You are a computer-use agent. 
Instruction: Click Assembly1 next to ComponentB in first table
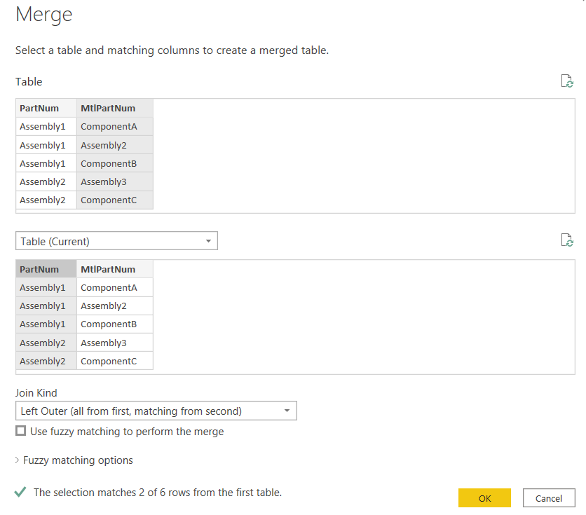pyautogui.click(x=46, y=163)
